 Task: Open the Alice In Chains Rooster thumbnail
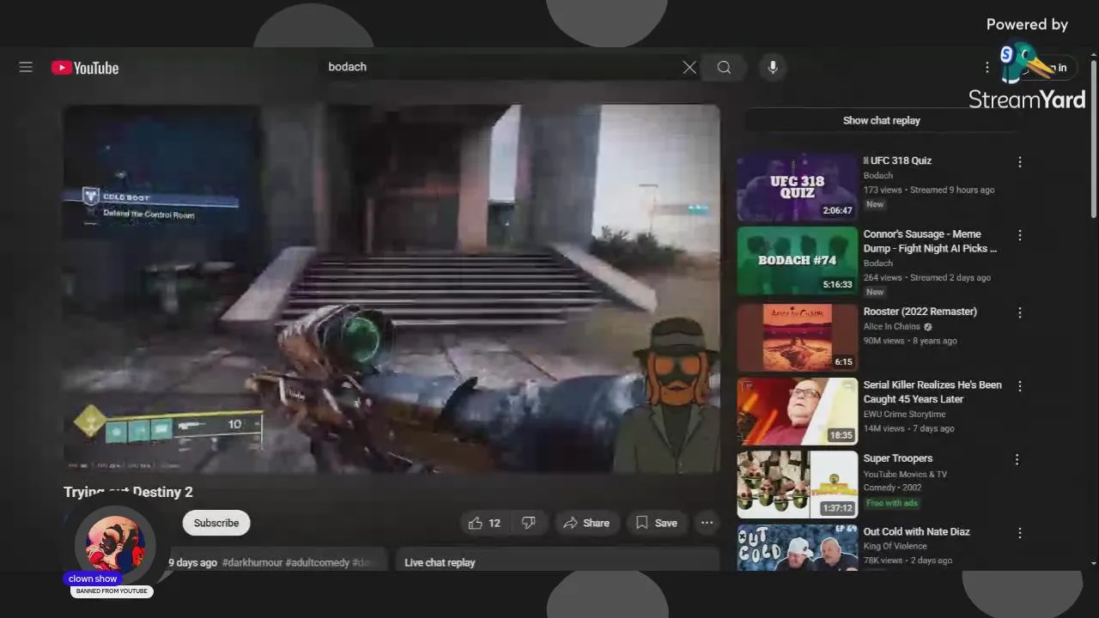point(797,337)
